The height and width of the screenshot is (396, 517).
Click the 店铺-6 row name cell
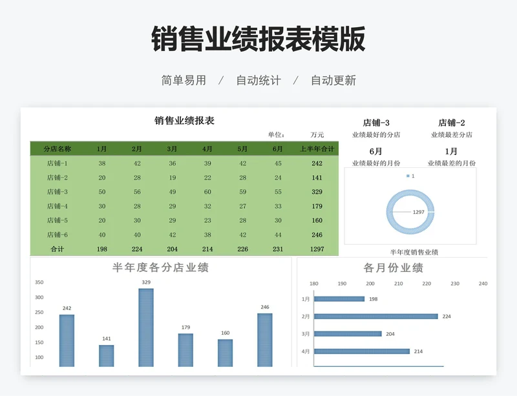pyautogui.click(x=58, y=234)
